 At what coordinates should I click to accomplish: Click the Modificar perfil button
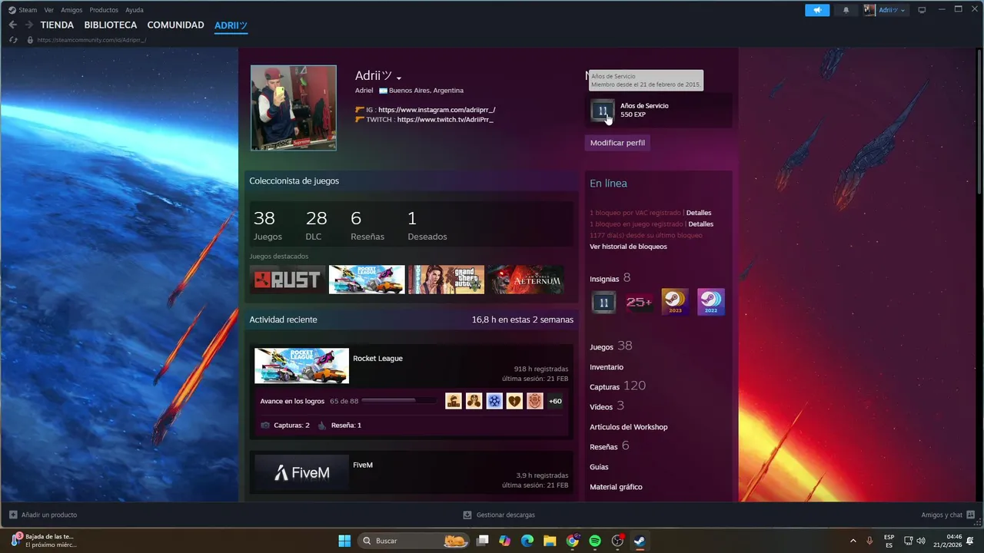pos(617,143)
